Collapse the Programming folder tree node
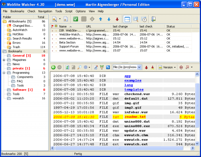The height and width of the screenshot is (157, 201). 4,73
